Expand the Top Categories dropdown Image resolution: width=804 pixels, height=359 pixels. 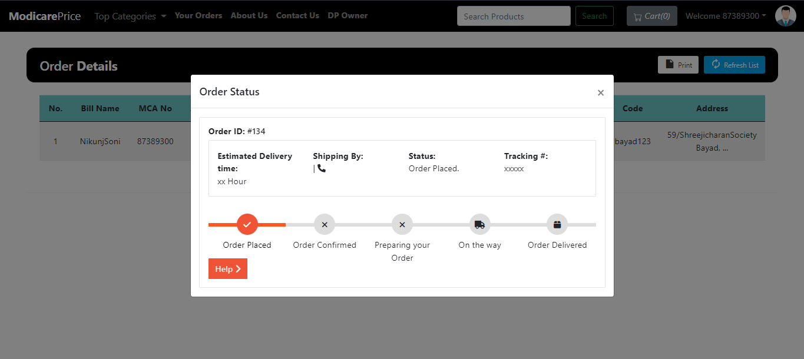(130, 16)
